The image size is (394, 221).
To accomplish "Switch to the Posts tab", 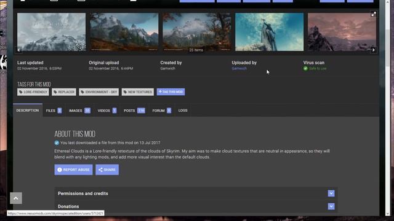I will coord(134,110).
